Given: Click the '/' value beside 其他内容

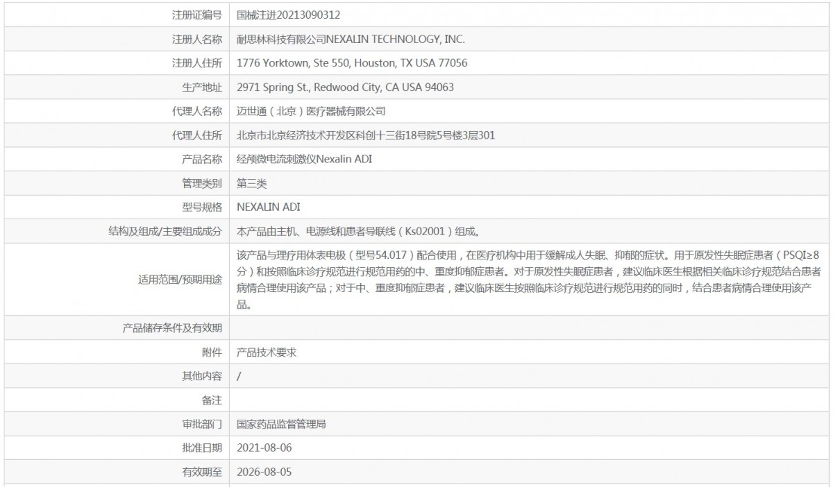Looking at the screenshot, I should pos(239,376).
